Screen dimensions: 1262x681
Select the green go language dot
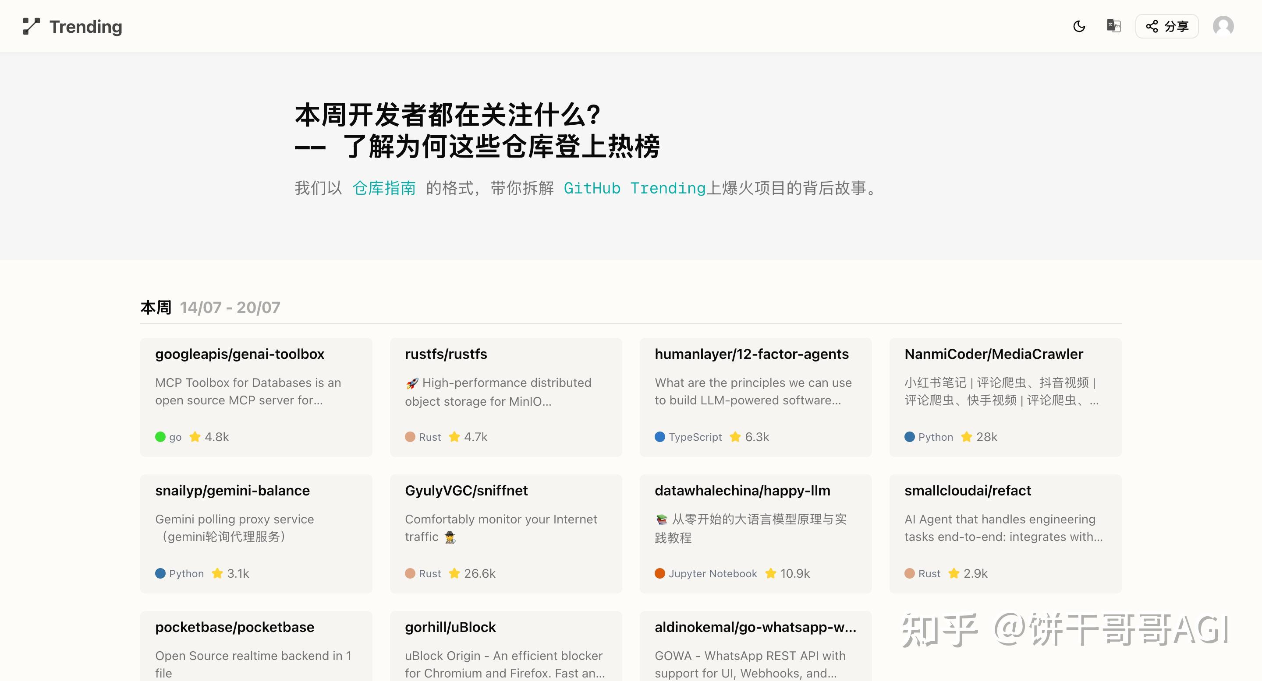[161, 437]
